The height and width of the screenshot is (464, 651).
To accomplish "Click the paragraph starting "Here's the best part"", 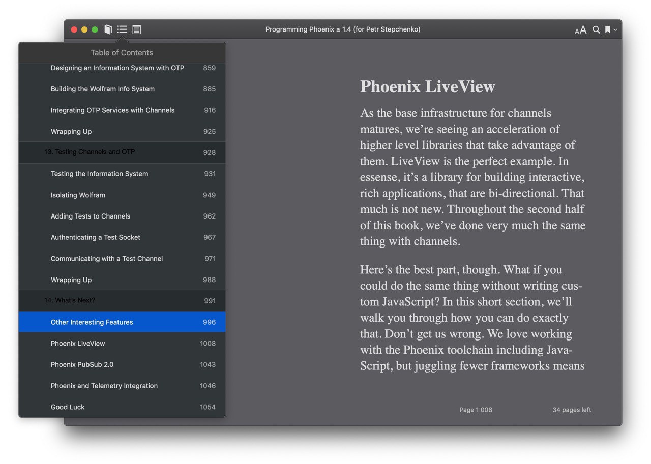I will click(x=473, y=318).
